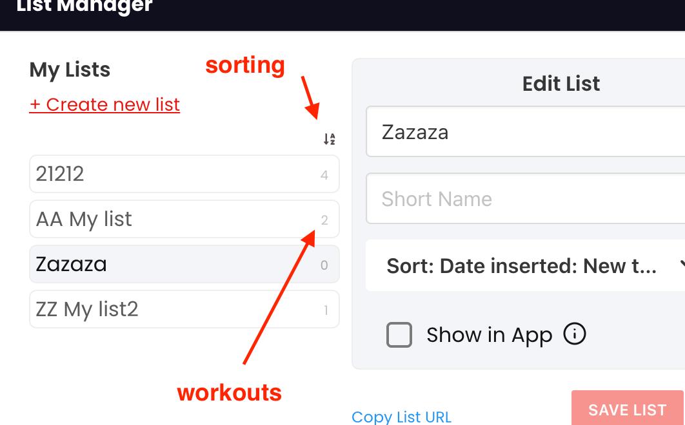Click the List Manager header title
The width and height of the screenshot is (685, 425).
[84, 6]
